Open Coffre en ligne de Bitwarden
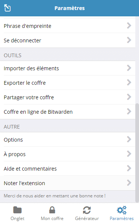 click(x=68, y=111)
